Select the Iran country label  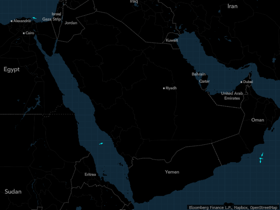[x=232, y=6]
